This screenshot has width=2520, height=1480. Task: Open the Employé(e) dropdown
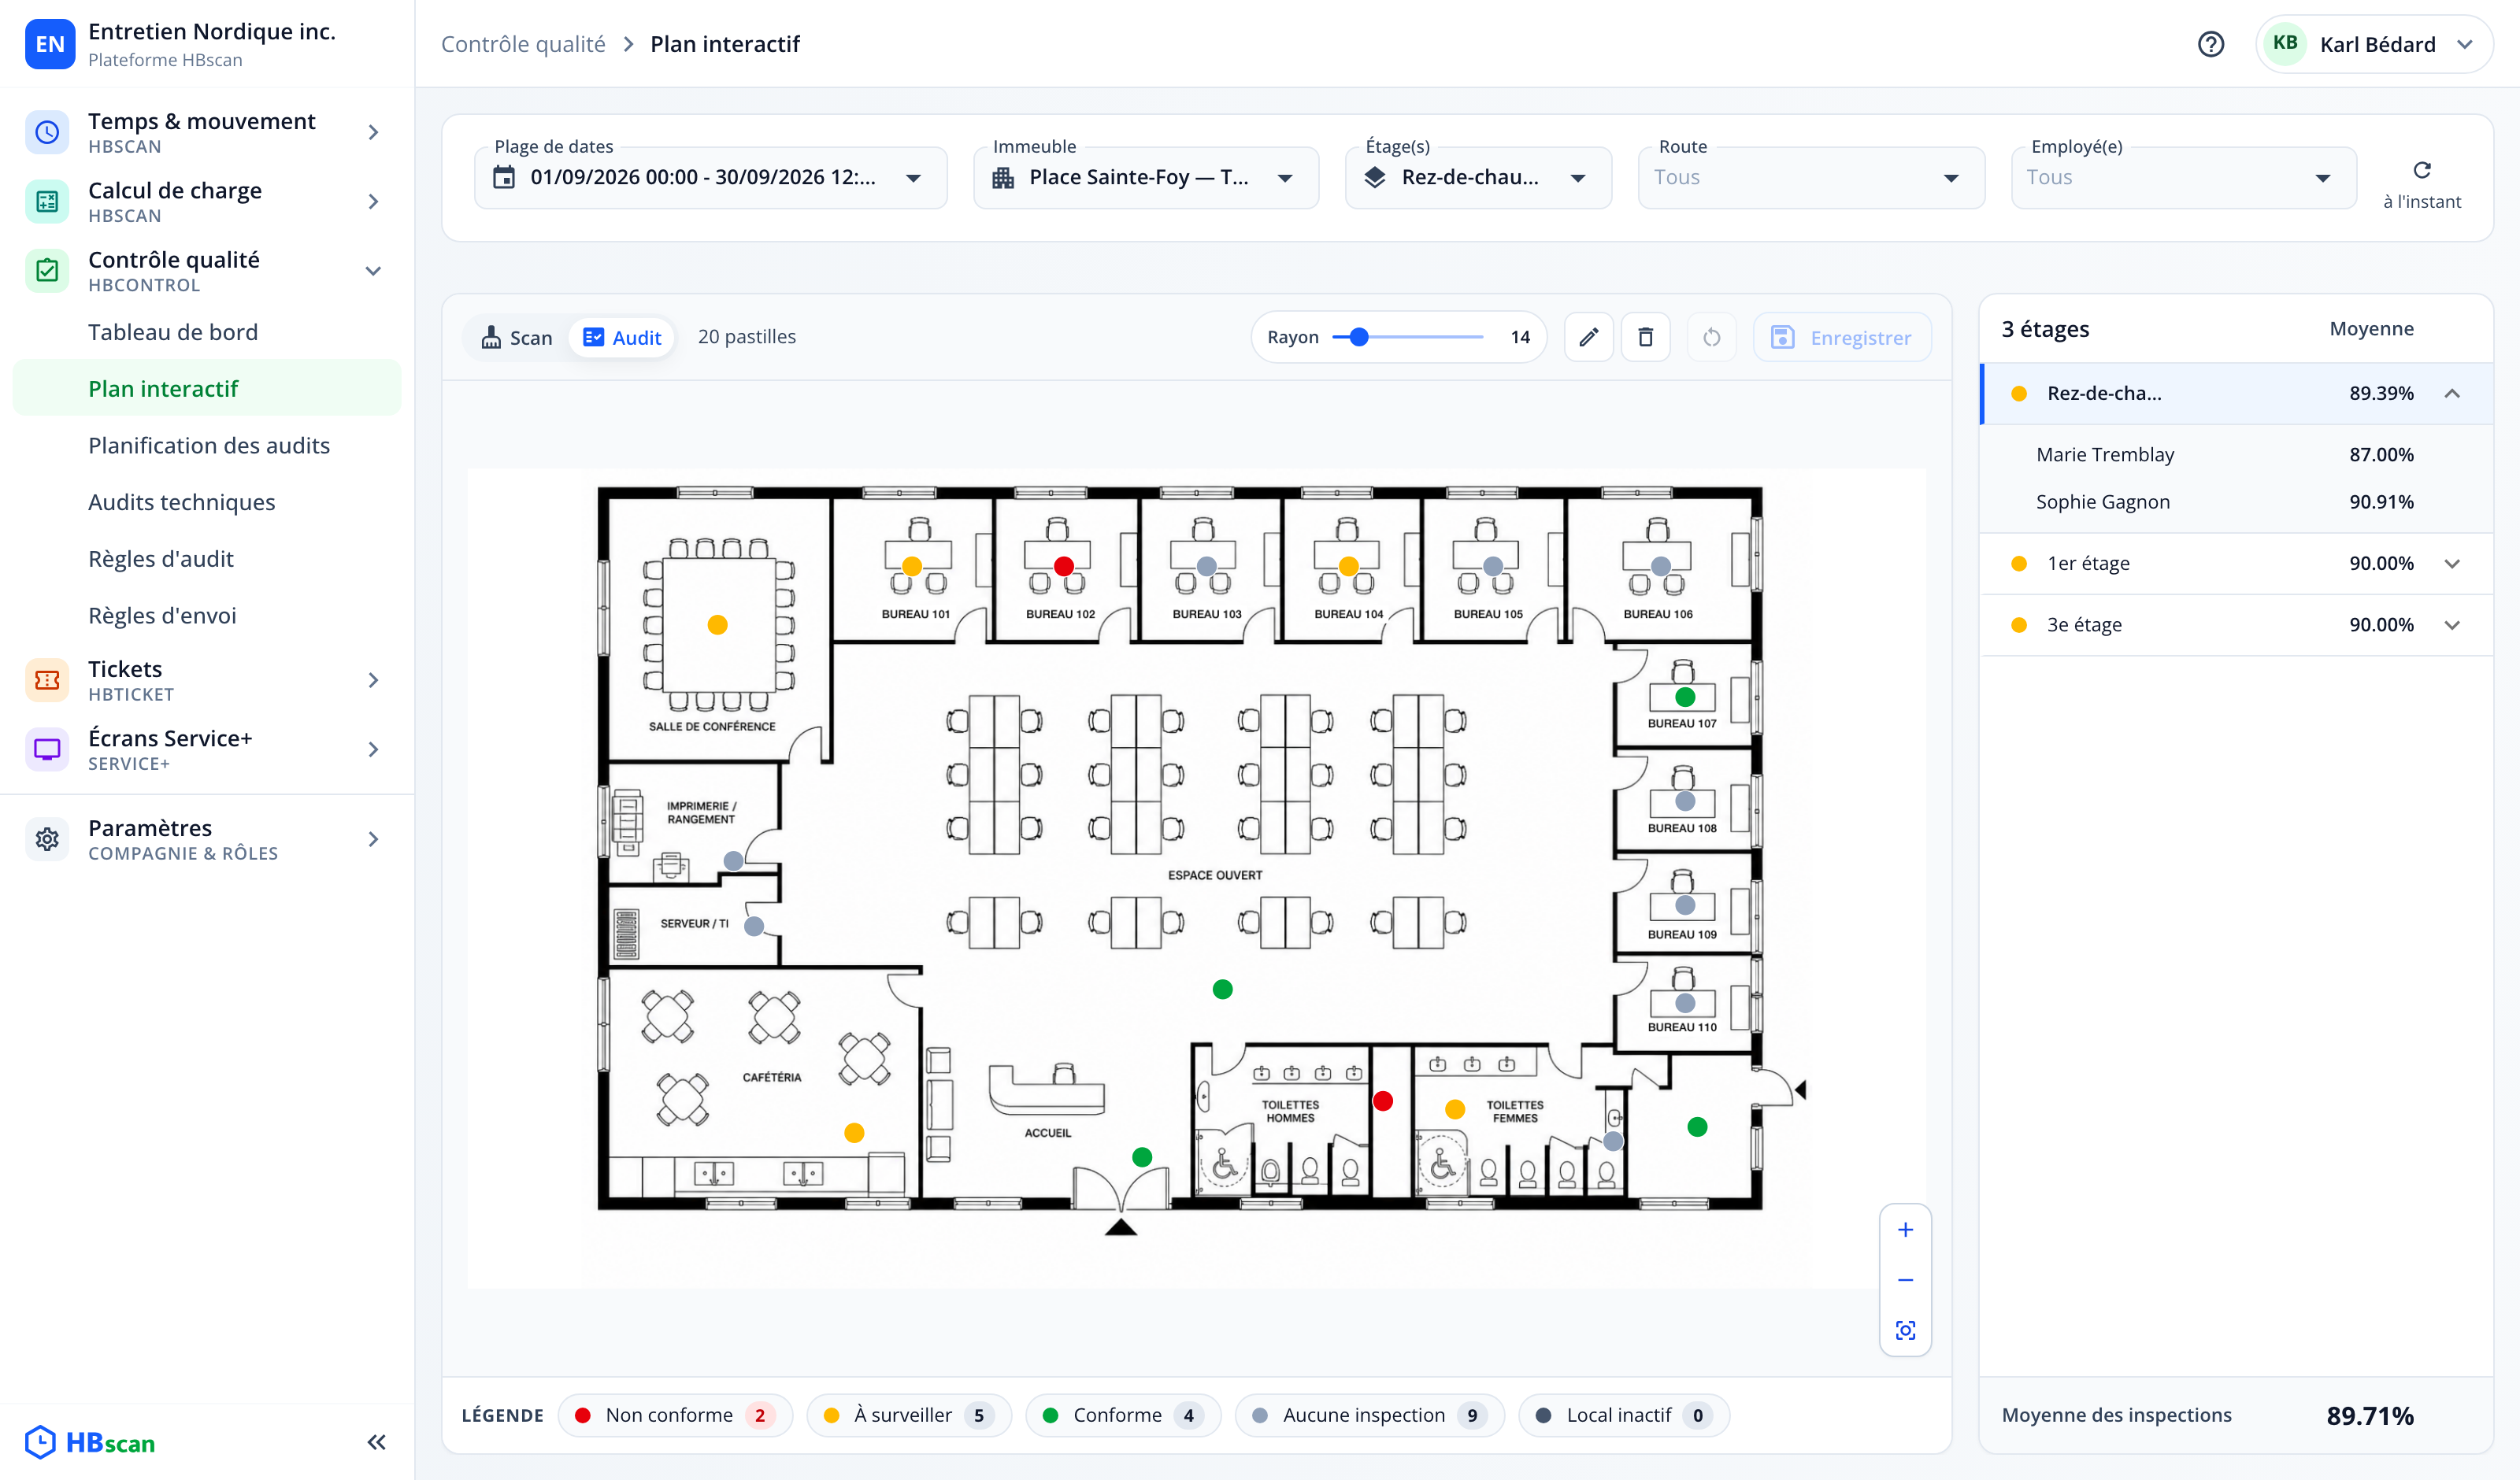tap(2183, 178)
